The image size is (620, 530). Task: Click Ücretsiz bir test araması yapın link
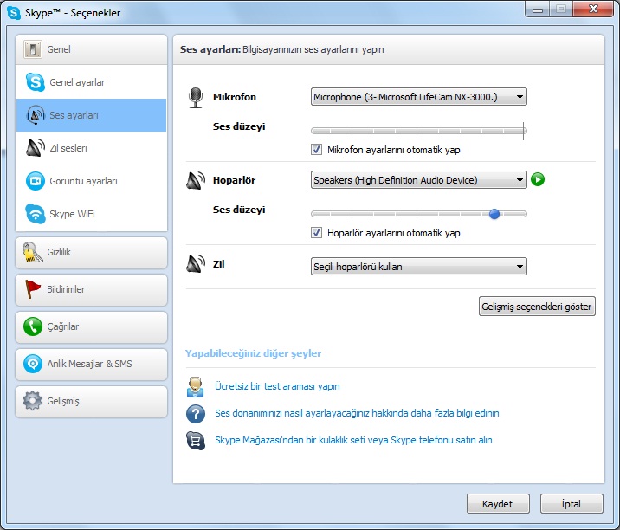tap(277, 386)
